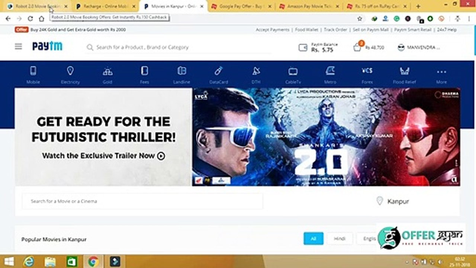The height and width of the screenshot is (268, 476).
Task: Reload the current page
Action: (x=30, y=19)
